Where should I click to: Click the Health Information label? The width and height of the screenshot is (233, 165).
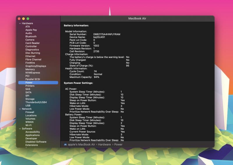point(76,68)
